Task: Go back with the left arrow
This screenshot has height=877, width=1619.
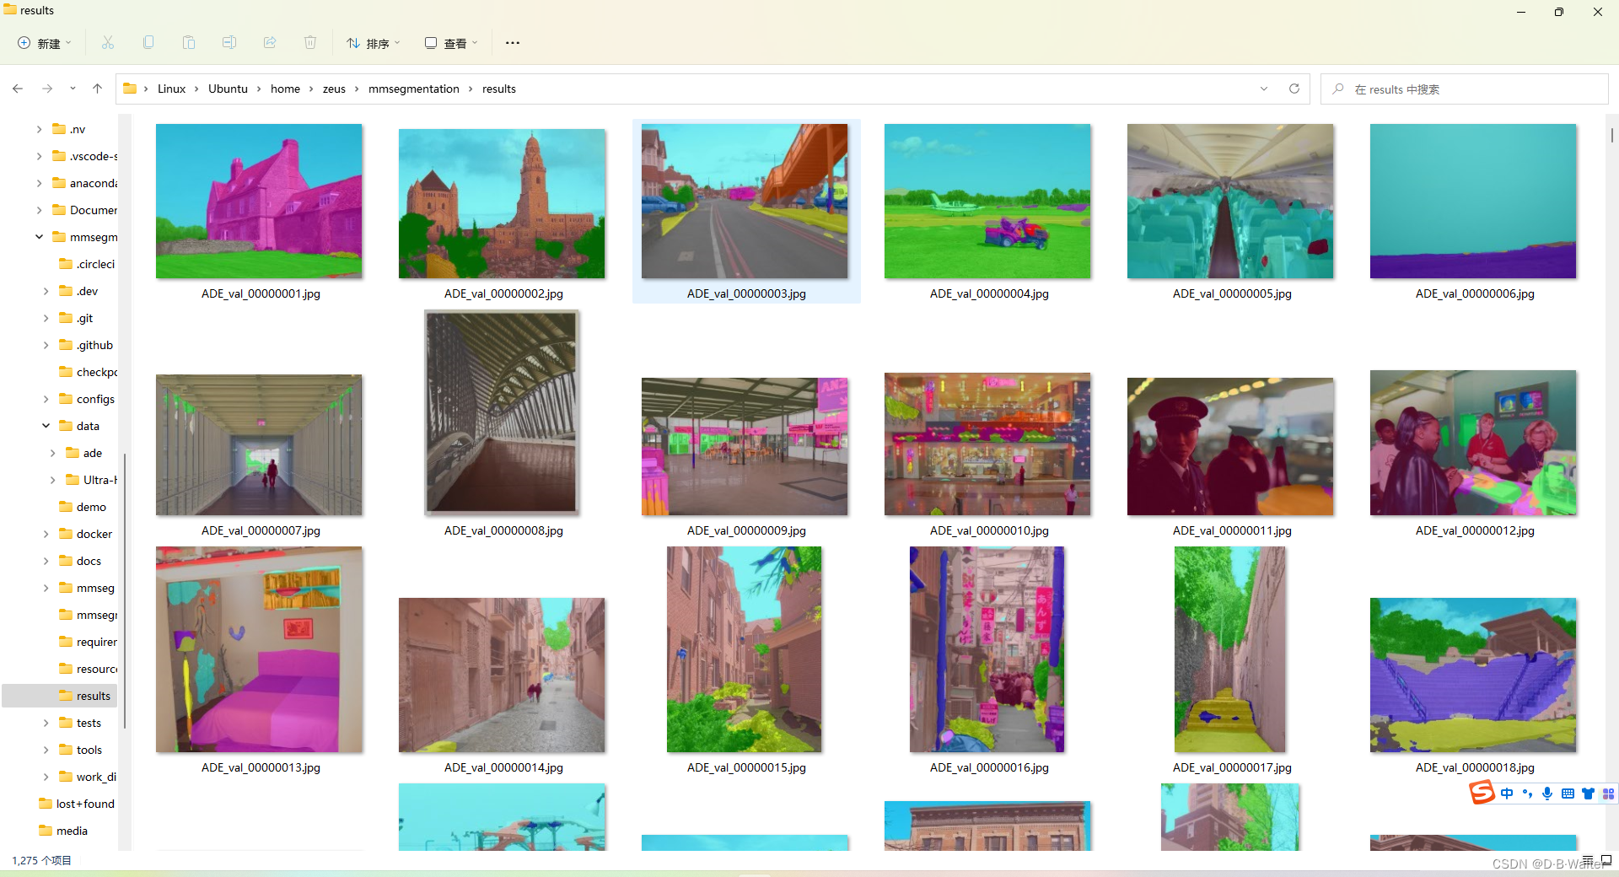Action: 18,89
